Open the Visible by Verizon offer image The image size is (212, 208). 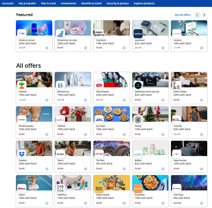[x=34, y=28]
